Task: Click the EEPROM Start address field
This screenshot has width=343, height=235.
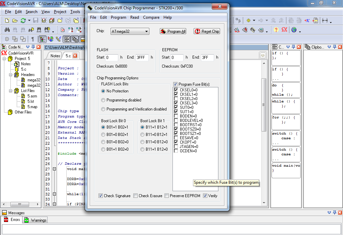Action: pos(177,58)
